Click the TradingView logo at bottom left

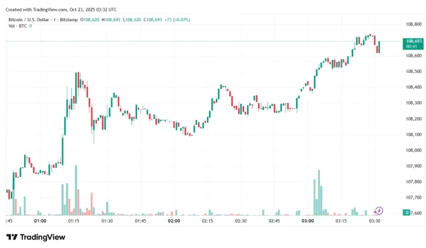click(36, 237)
